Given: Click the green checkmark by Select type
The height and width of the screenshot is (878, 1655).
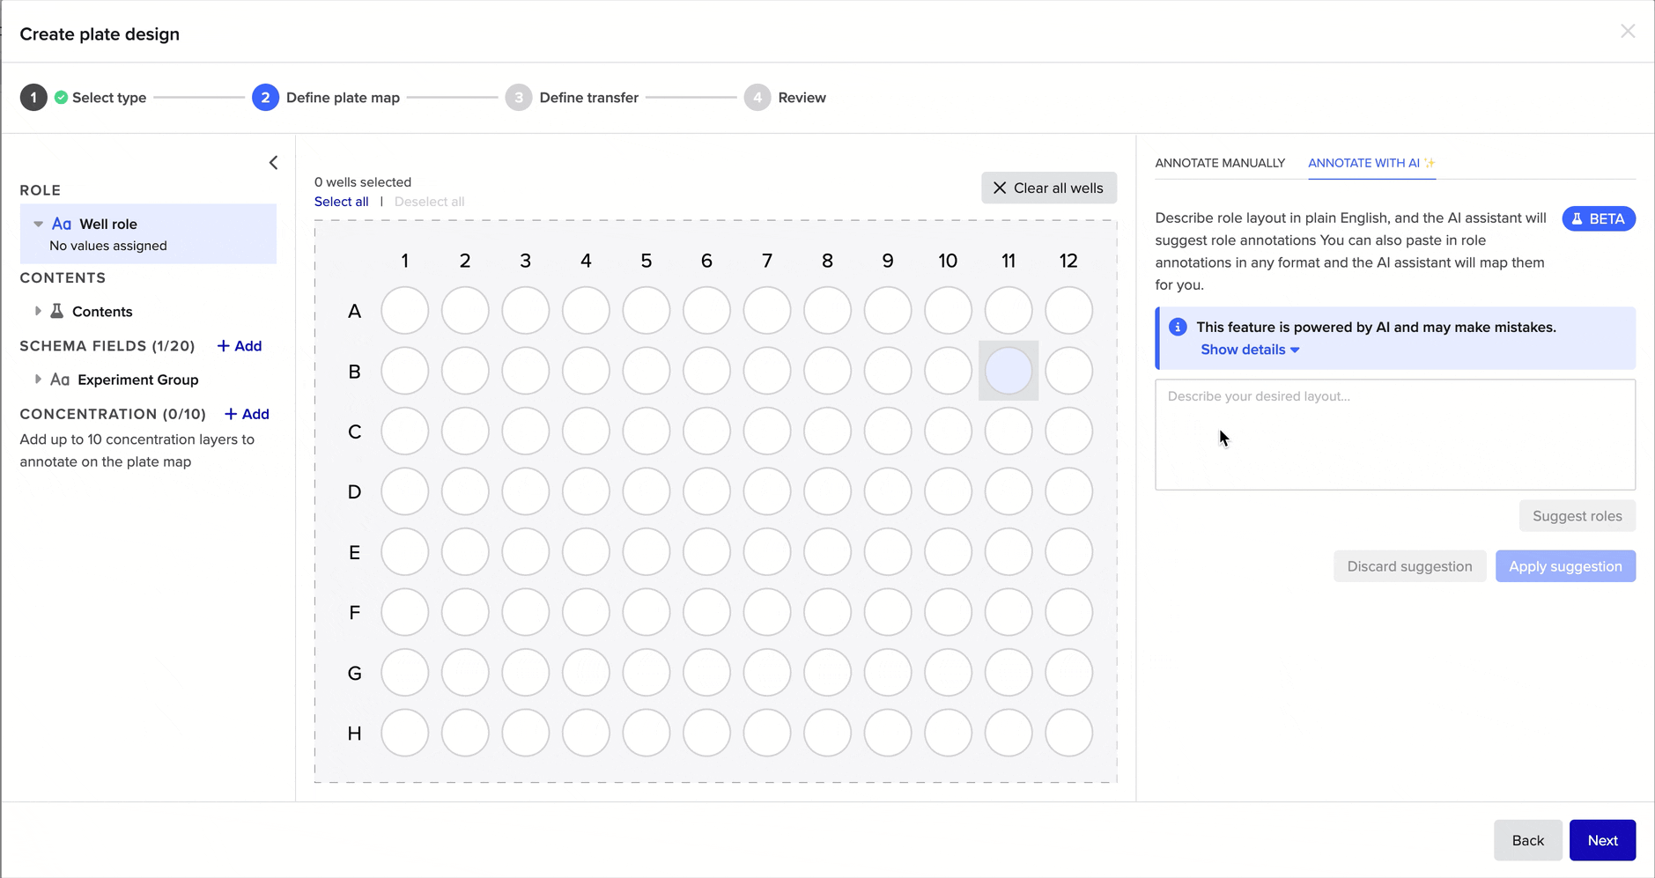Looking at the screenshot, I should [x=61, y=98].
